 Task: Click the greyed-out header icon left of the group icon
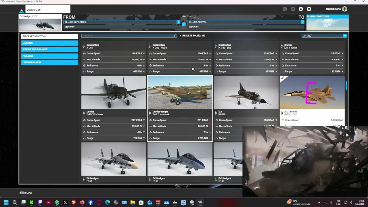pos(285,9)
